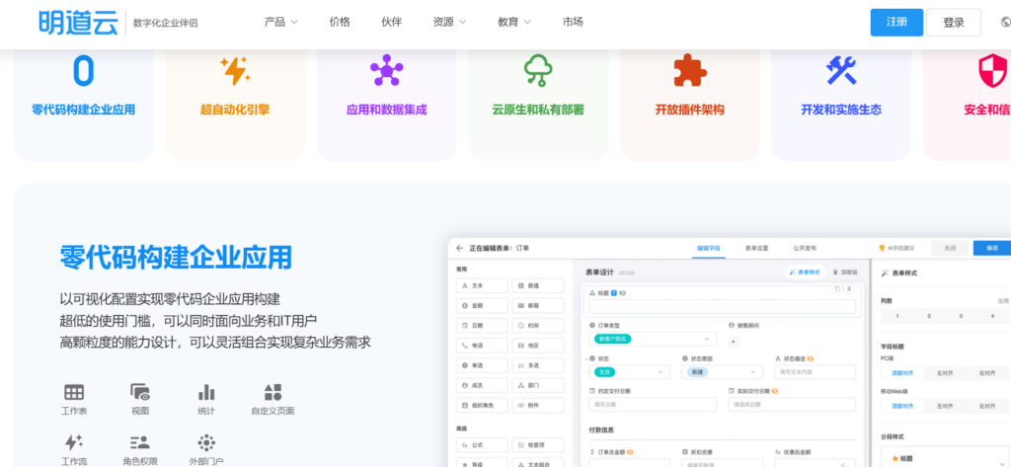Select 顶部对齐 under PC端
The width and height of the screenshot is (1011, 467).
(902, 373)
